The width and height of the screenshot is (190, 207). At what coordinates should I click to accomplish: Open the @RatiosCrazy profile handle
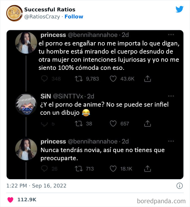pyautogui.click(x=43, y=17)
